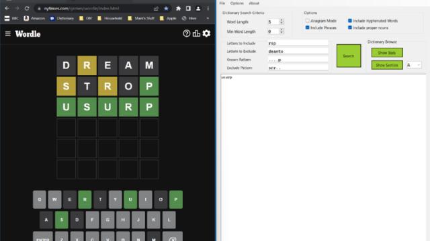Show Wordle statistics bar-chart icon
Screen dimensions: 430x241
196,33
